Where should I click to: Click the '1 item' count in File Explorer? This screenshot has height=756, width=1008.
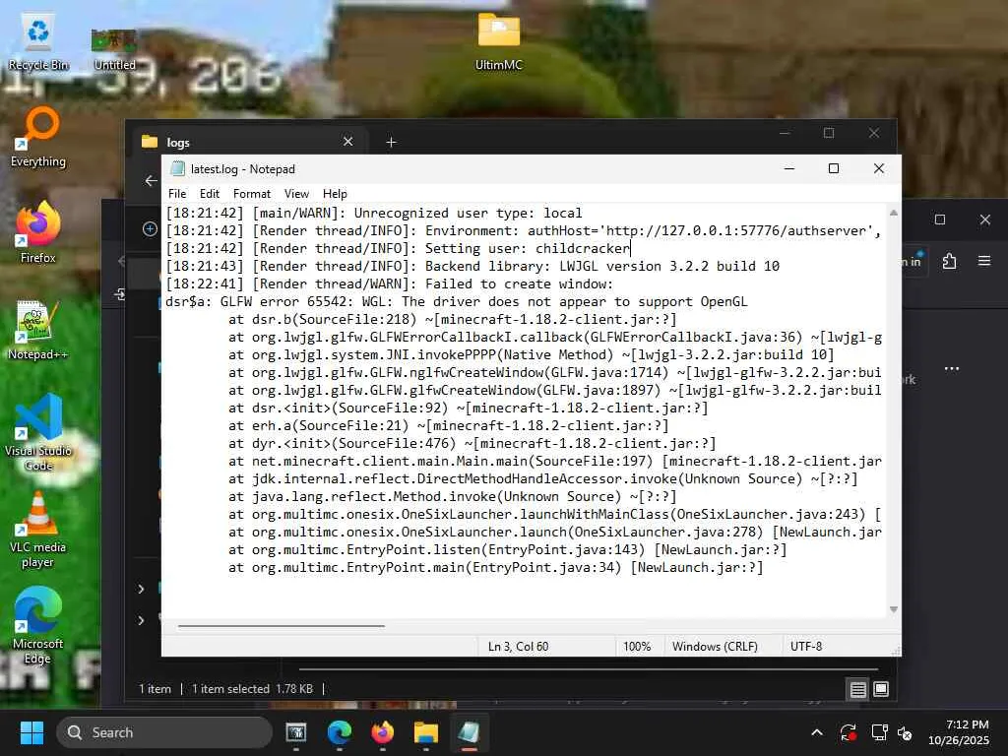(x=155, y=689)
